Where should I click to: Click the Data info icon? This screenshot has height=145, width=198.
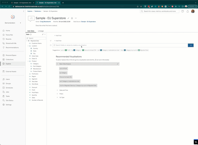click(x=31, y=35)
